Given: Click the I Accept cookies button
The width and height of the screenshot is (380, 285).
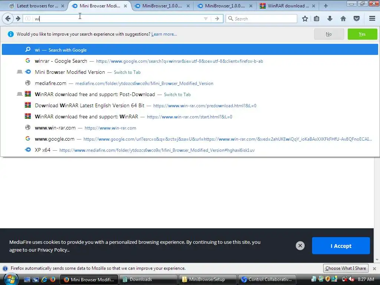Looking at the screenshot, I should pyautogui.click(x=341, y=246).
